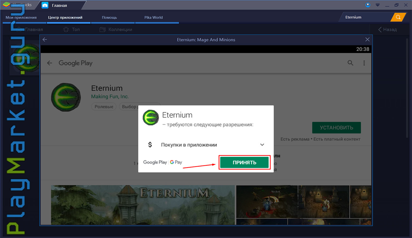This screenshot has height=238, width=412.
Task: Open the Making Fun, Inc. developer link
Action: (x=110, y=96)
